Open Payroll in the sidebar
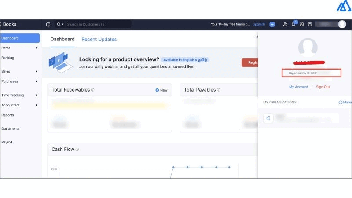This screenshot has height=198, width=352. 7,142
